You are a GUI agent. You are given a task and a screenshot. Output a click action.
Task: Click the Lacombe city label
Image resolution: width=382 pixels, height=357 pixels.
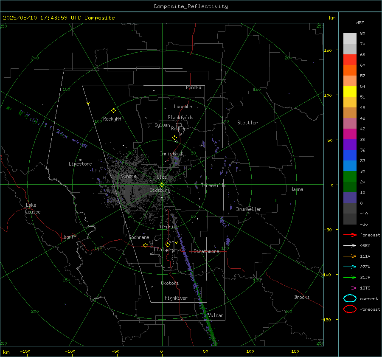183,107
